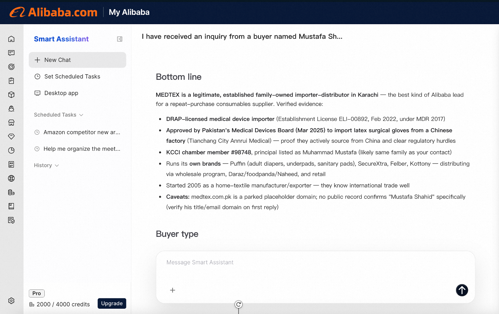
Task: Click the bookmark book icon in the rail
Action: (11, 206)
